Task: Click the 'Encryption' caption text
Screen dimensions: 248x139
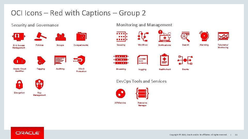Action: [x=19, y=93]
